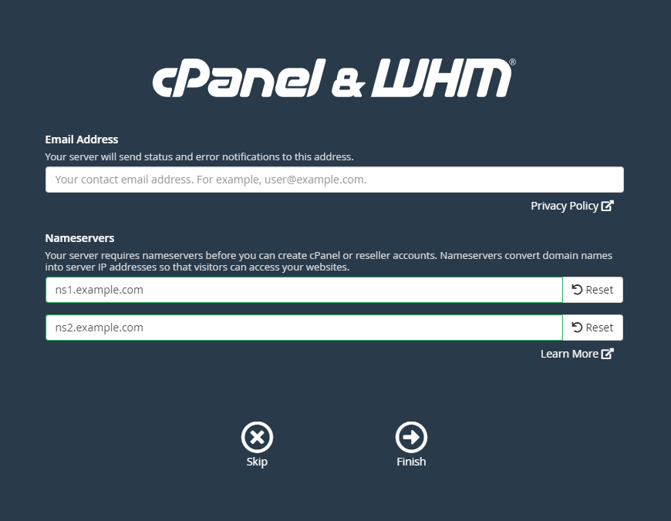Click the undo arrow icon in second Reset button
Screen dimensions: 671x521
pyautogui.click(x=577, y=328)
